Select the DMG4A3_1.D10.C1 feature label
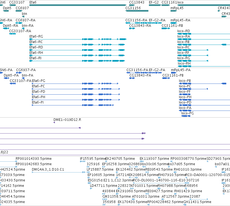Screen dimensions: 230x206 pos(48,169)
